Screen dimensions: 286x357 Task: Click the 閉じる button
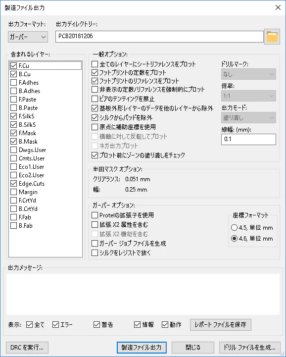[193, 348]
